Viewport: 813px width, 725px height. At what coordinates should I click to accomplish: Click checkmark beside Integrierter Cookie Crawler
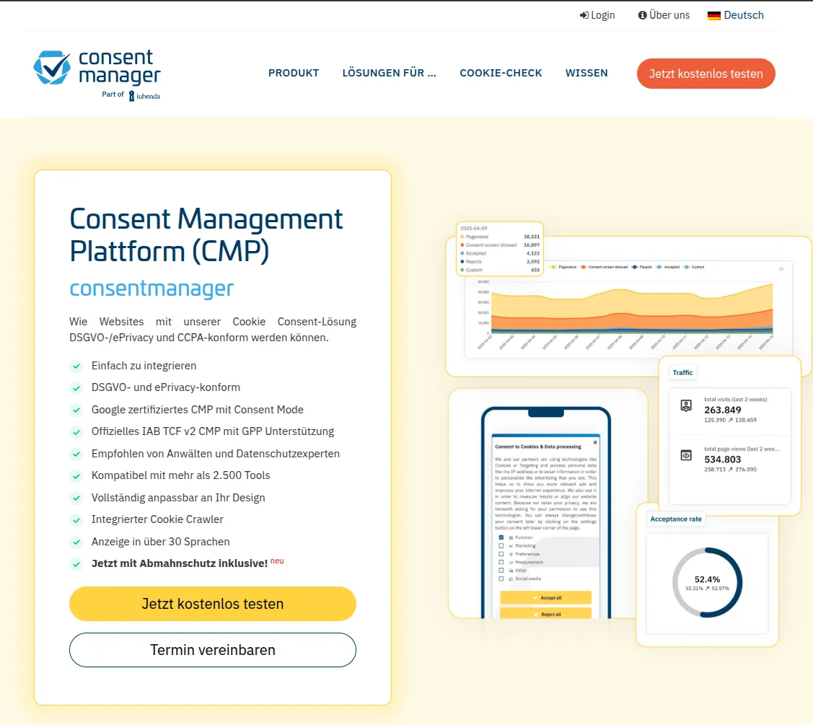click(76, 520)
